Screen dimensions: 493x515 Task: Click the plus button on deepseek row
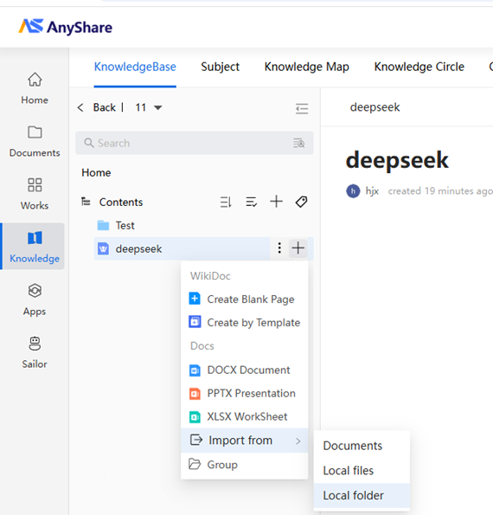tap(298, 248)
